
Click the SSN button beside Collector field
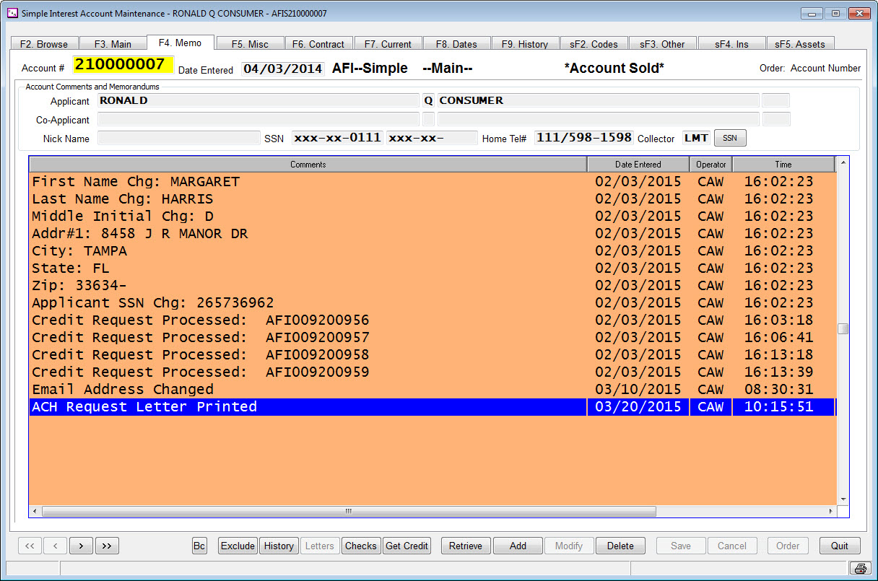tap(729, 137)
